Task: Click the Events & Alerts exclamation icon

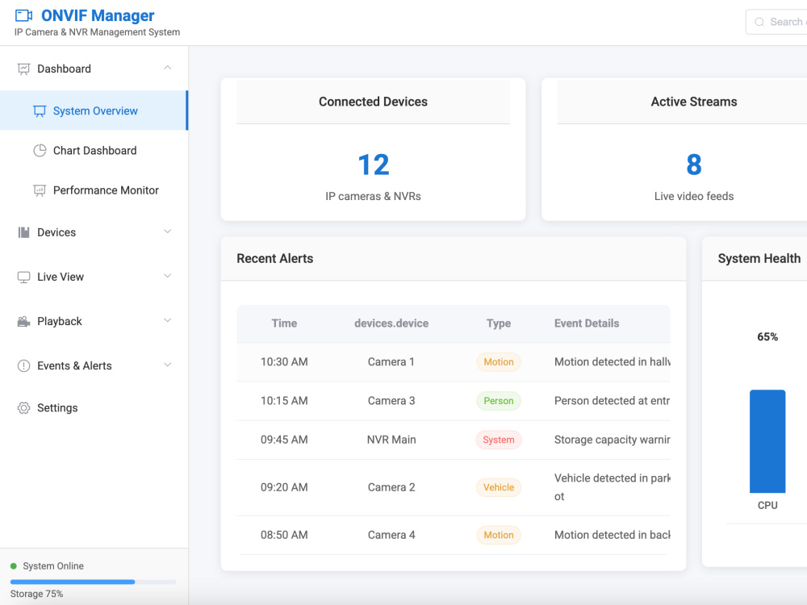Action: pyautogui.click(x=23, y=365)
